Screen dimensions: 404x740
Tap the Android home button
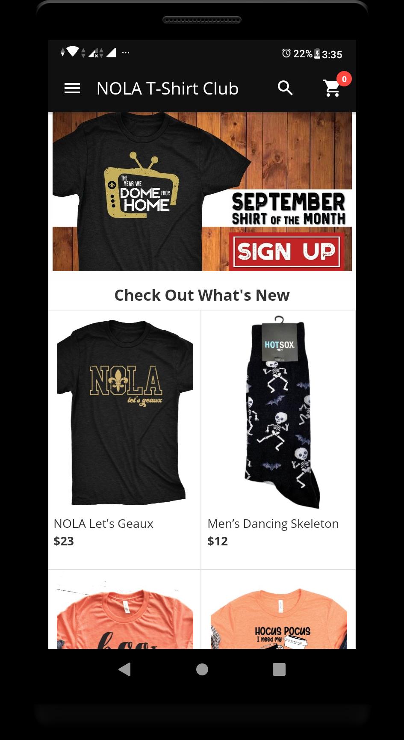(202, 669)
